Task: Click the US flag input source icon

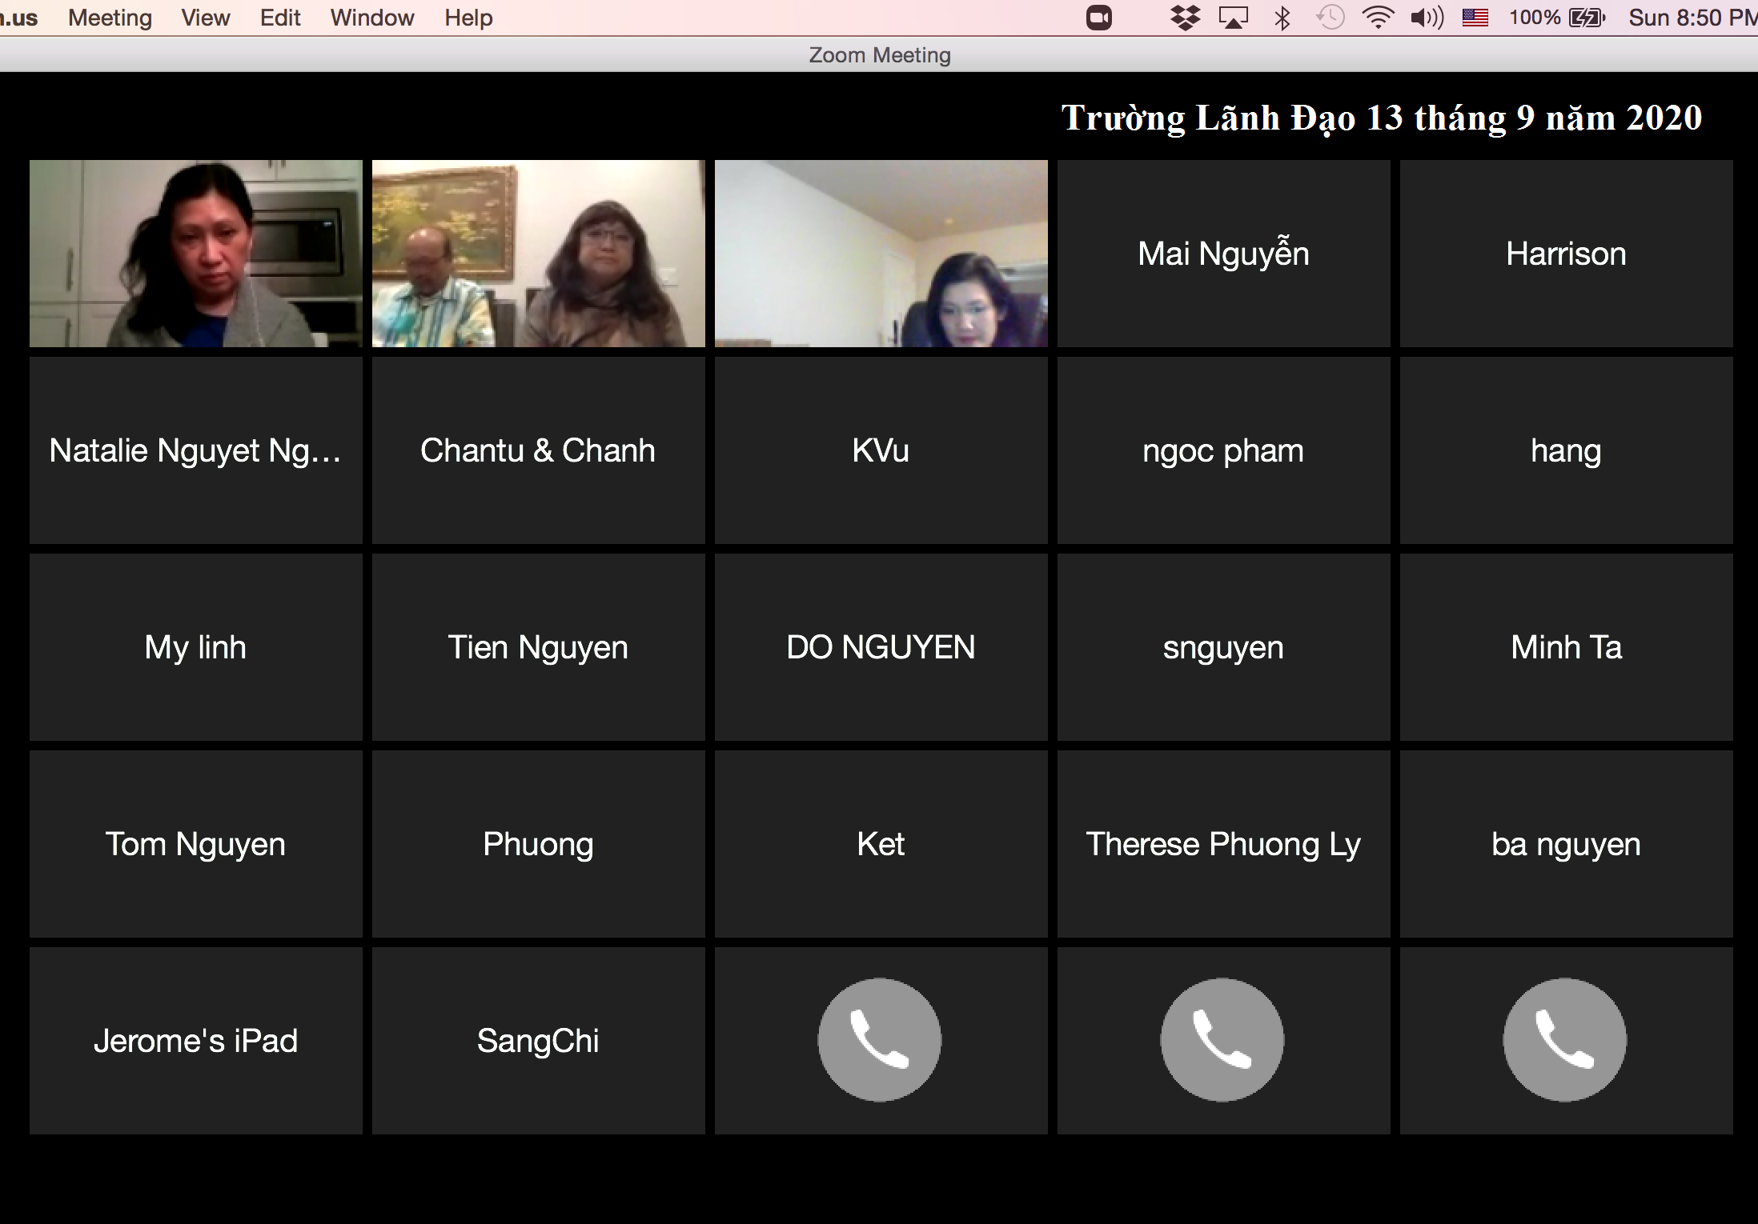Action: click(x=1475, y=18)
